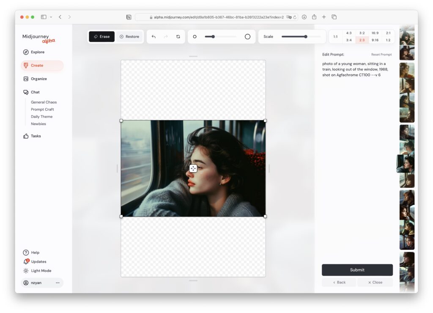Select the Restore tool

pyautogui.click(x=129, y=36)
